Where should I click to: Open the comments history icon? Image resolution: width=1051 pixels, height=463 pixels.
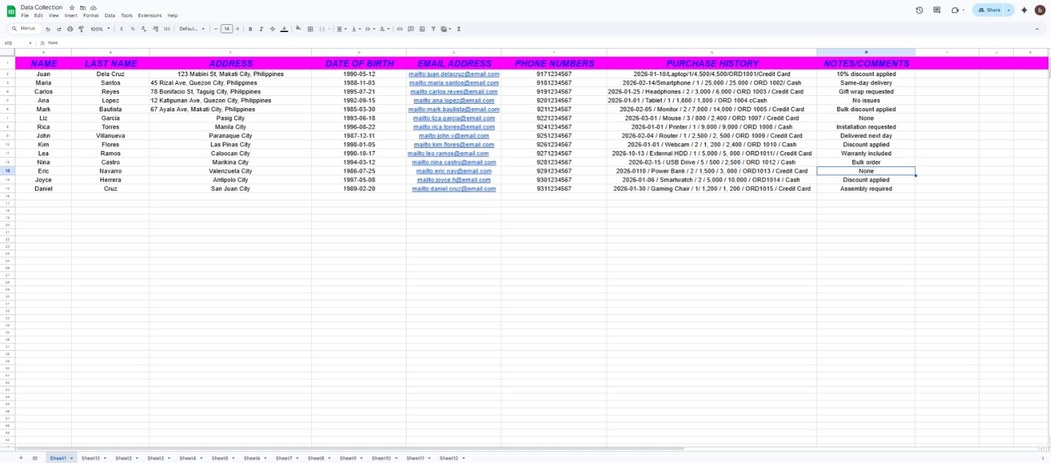point(937,10)
